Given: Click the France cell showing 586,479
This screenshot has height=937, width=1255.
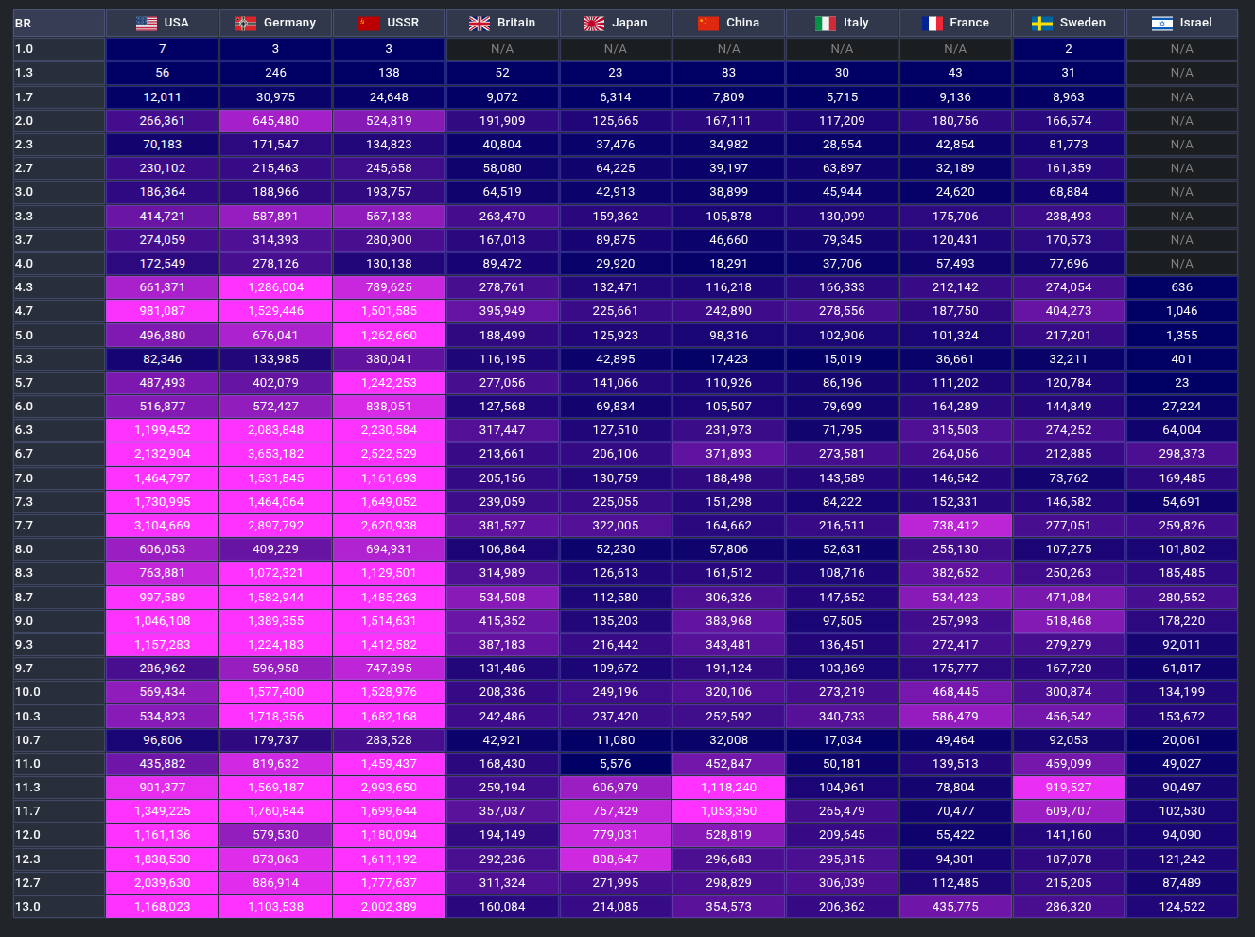Looking at the screenshot, I should point(955,717).
